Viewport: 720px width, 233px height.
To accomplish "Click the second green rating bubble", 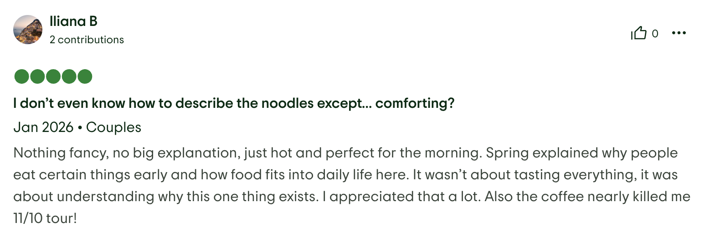I will click(37, 76).
